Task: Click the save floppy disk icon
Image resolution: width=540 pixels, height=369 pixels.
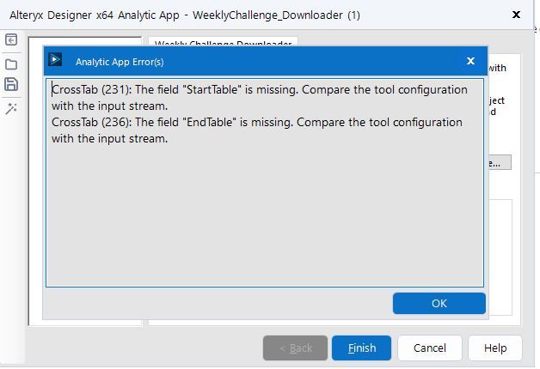Action: click(x=11, y=84)
